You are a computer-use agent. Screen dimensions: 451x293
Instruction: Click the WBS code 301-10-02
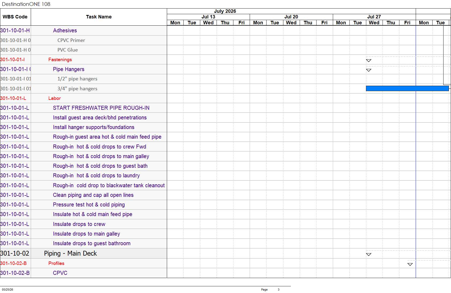coord(15,253)
